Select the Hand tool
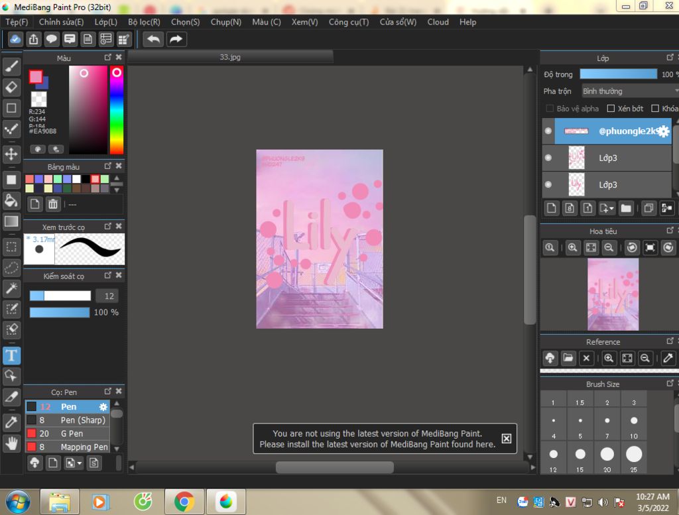679x515 pixels. coord(12,443)
